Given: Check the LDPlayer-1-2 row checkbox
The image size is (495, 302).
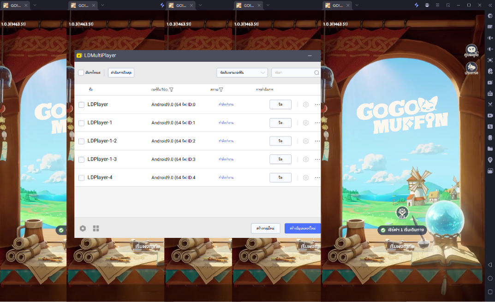Looking at the screenshot, I should coord(81,142).
